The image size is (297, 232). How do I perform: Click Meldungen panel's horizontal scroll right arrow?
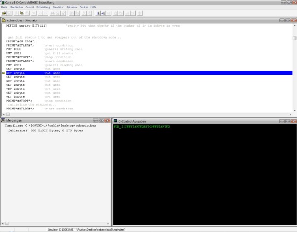(x=108, y=224)
